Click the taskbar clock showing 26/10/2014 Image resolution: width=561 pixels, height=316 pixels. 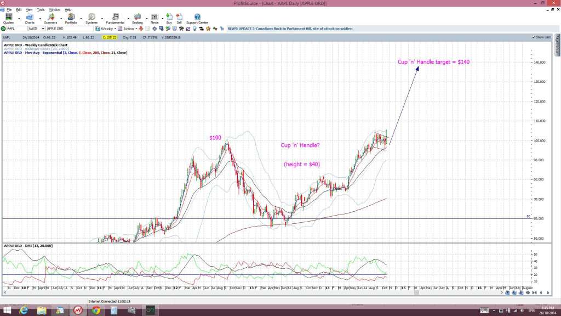[x=548, y=311]
